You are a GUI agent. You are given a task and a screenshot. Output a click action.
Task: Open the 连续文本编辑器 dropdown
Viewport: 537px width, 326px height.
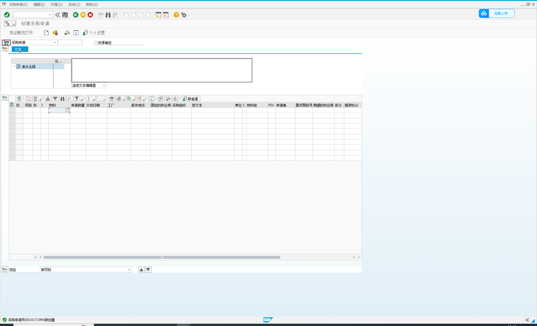coord(104,85)
